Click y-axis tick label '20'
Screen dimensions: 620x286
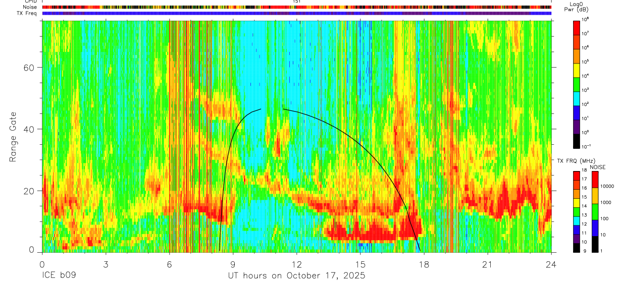30,191
